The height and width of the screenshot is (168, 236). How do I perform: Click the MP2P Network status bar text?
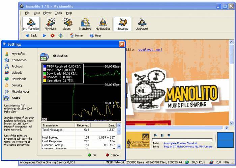pos(144,162)
